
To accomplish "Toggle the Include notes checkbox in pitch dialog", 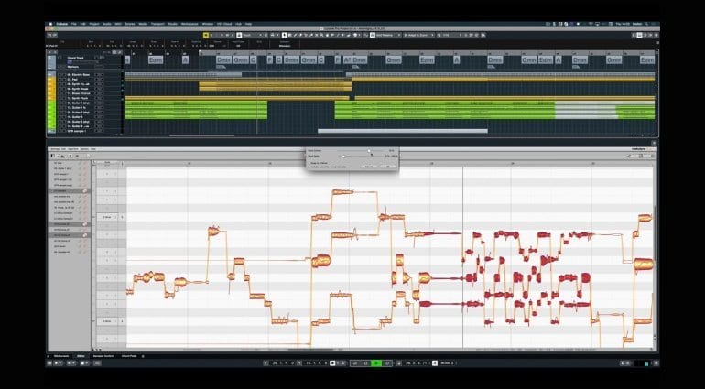I will (312, 167).
